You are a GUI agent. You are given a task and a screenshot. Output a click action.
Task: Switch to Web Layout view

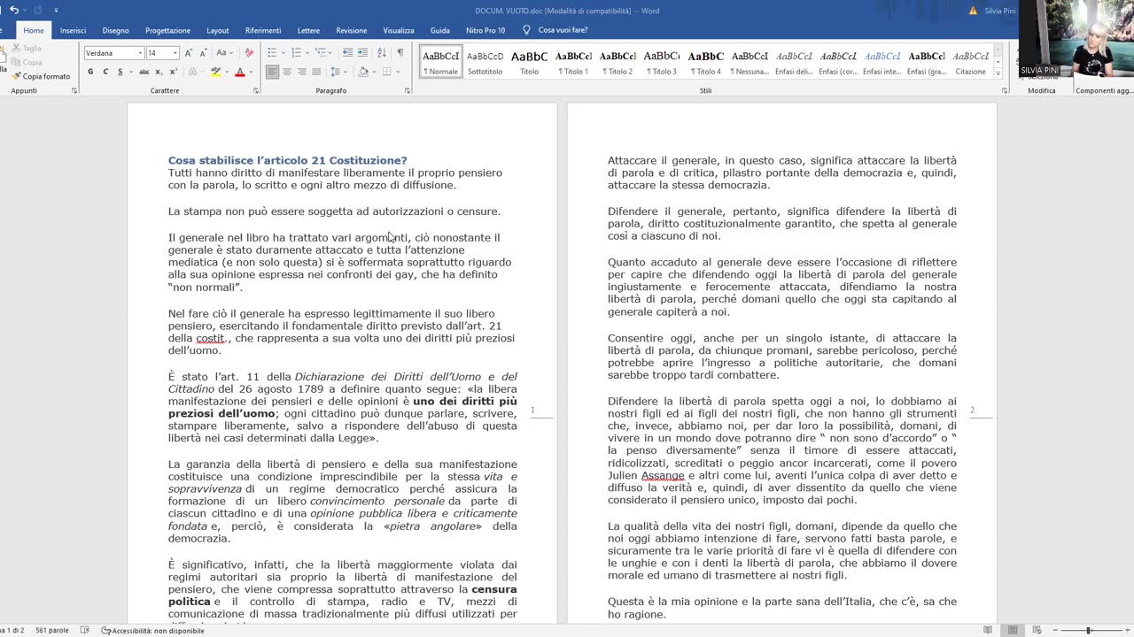coord(1037,630)
